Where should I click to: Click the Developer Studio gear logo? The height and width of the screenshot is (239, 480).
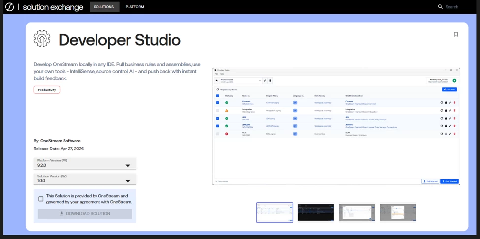42,39
